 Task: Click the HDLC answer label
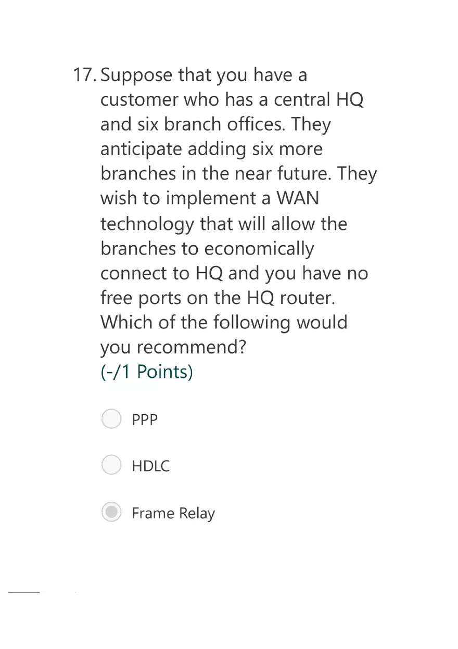151,466
